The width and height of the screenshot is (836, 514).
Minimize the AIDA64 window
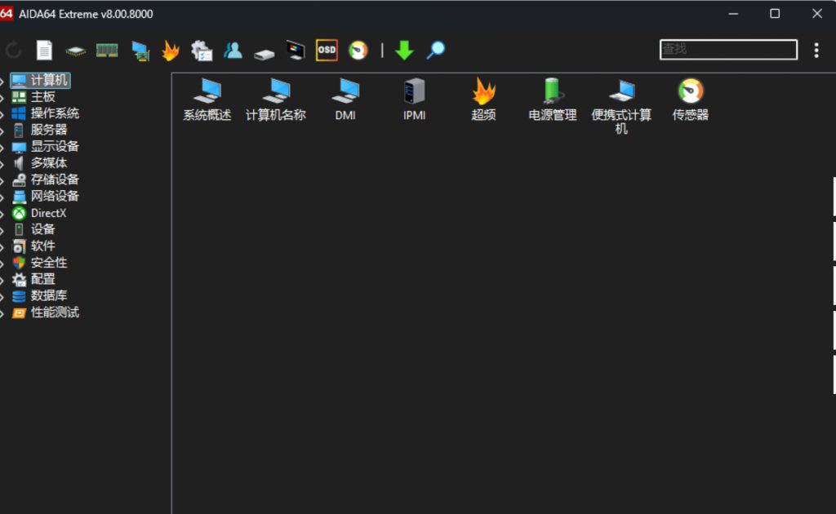coord(734,14)
